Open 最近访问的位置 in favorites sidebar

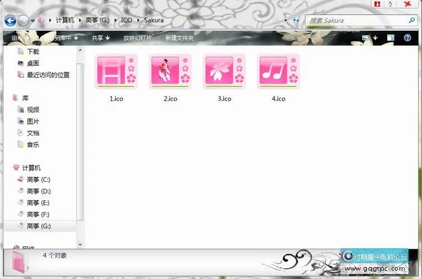coord(48,75)
